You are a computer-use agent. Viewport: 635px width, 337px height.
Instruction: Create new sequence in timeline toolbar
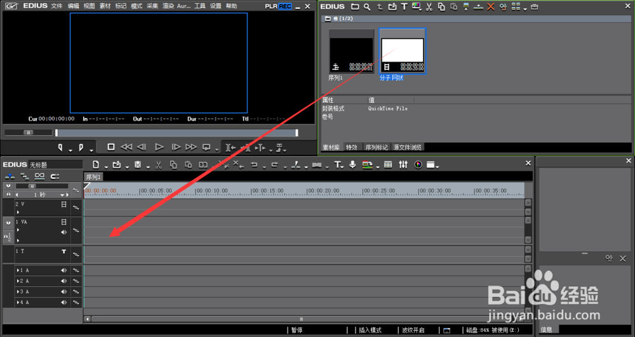[96, 164]
